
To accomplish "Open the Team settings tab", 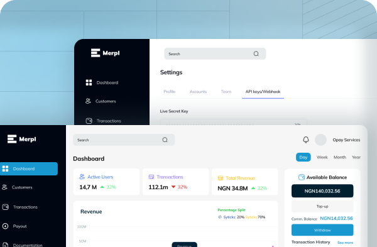I will point(226,92).
